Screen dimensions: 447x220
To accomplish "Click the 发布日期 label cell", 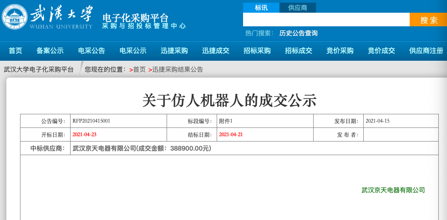I will [x=338, y=121].
